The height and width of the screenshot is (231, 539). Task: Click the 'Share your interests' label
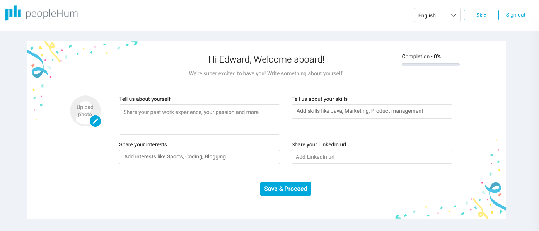[x=143, y=144]
